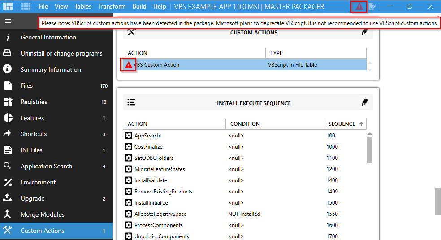Image resolution: width=441 pixels, height=240 pixels.
Task: Select the VBS Custom Action row
Action: pos(245,64)
